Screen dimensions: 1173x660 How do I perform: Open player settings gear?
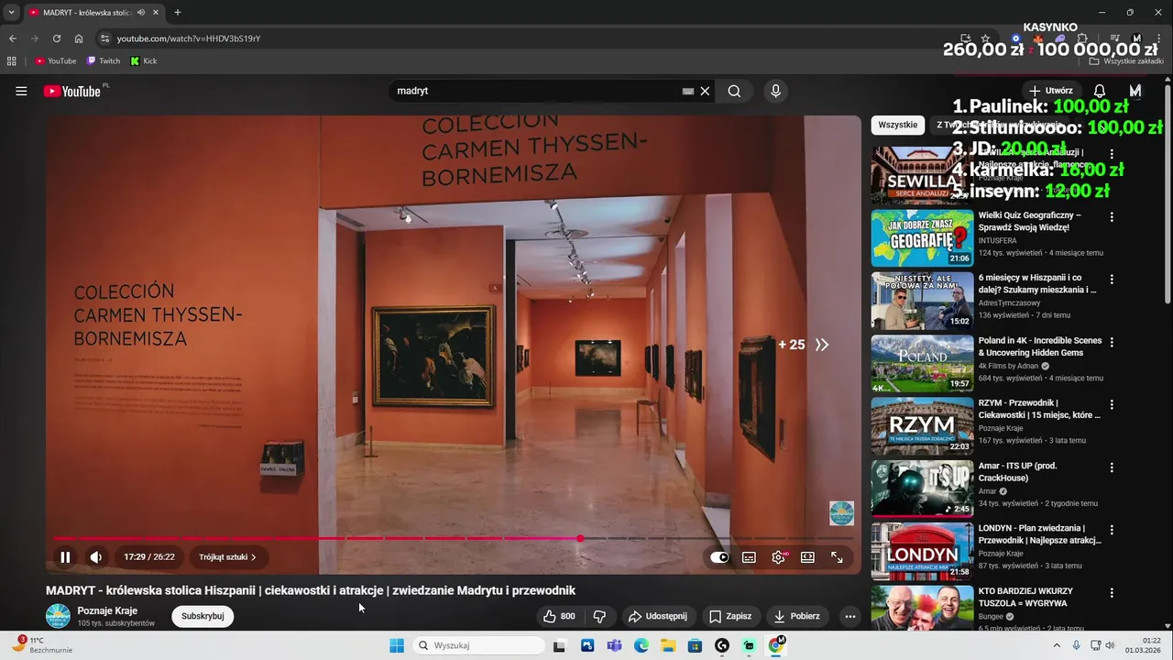778,557
